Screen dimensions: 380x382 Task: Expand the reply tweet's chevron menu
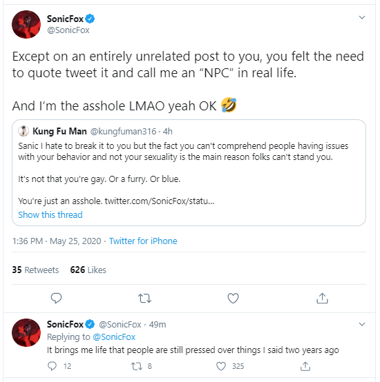[x=362, y=324]
